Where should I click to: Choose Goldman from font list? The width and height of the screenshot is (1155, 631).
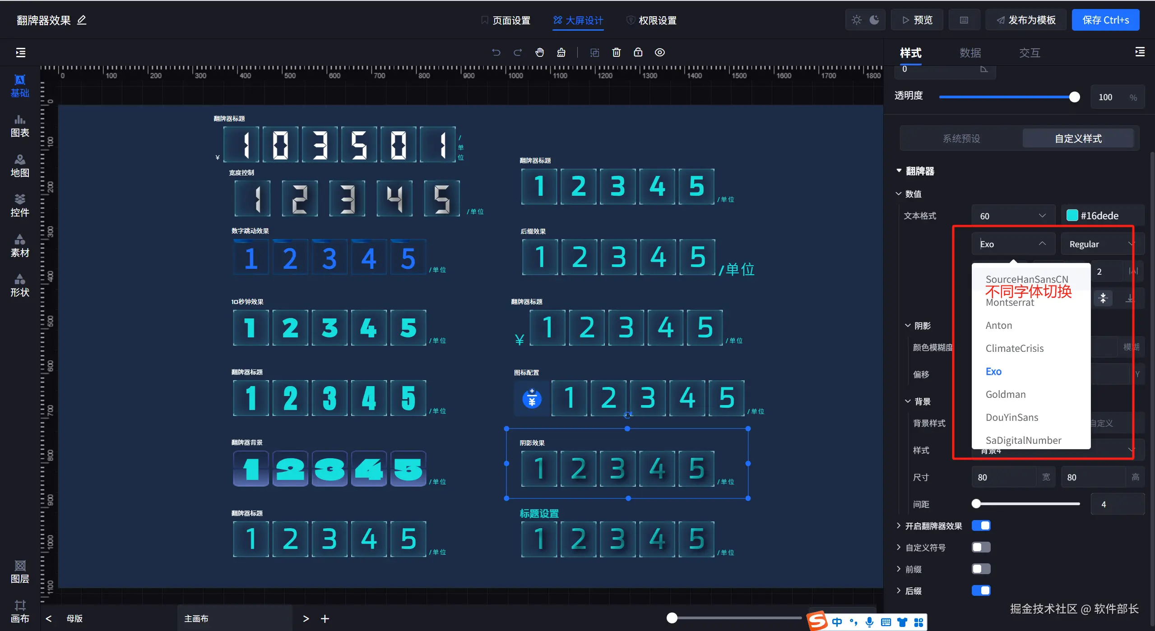(1005, 394)
